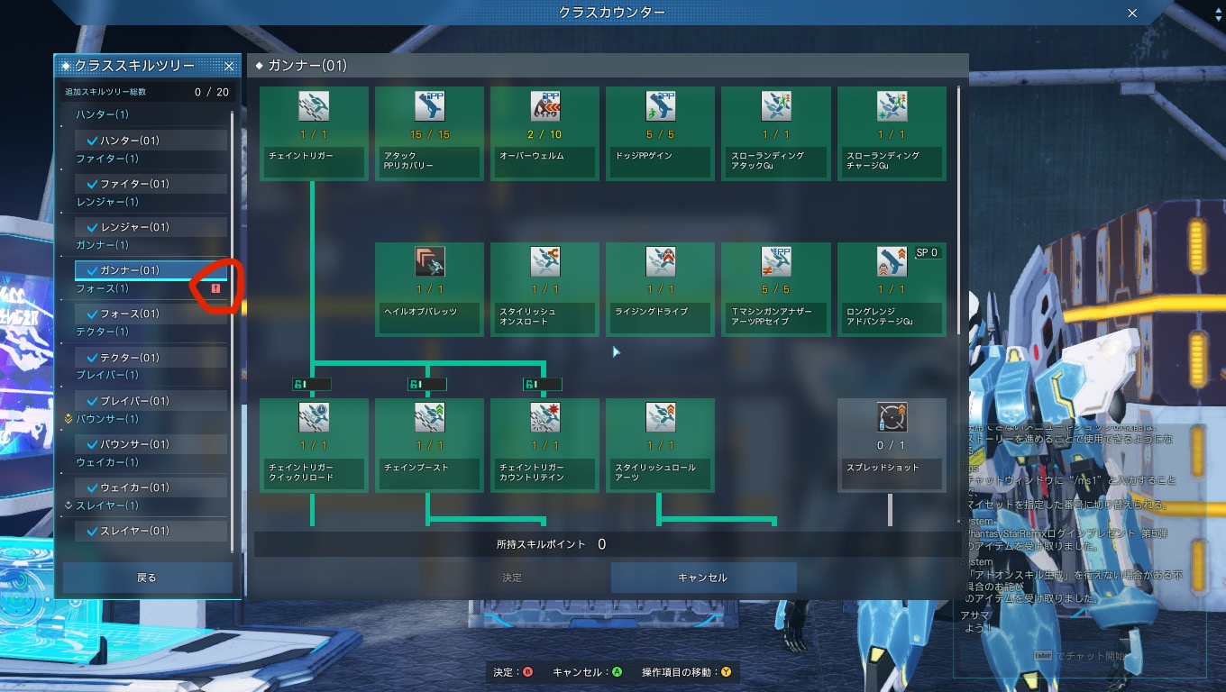Choose the オーバーウェルム skill icon

coord(544,106)
